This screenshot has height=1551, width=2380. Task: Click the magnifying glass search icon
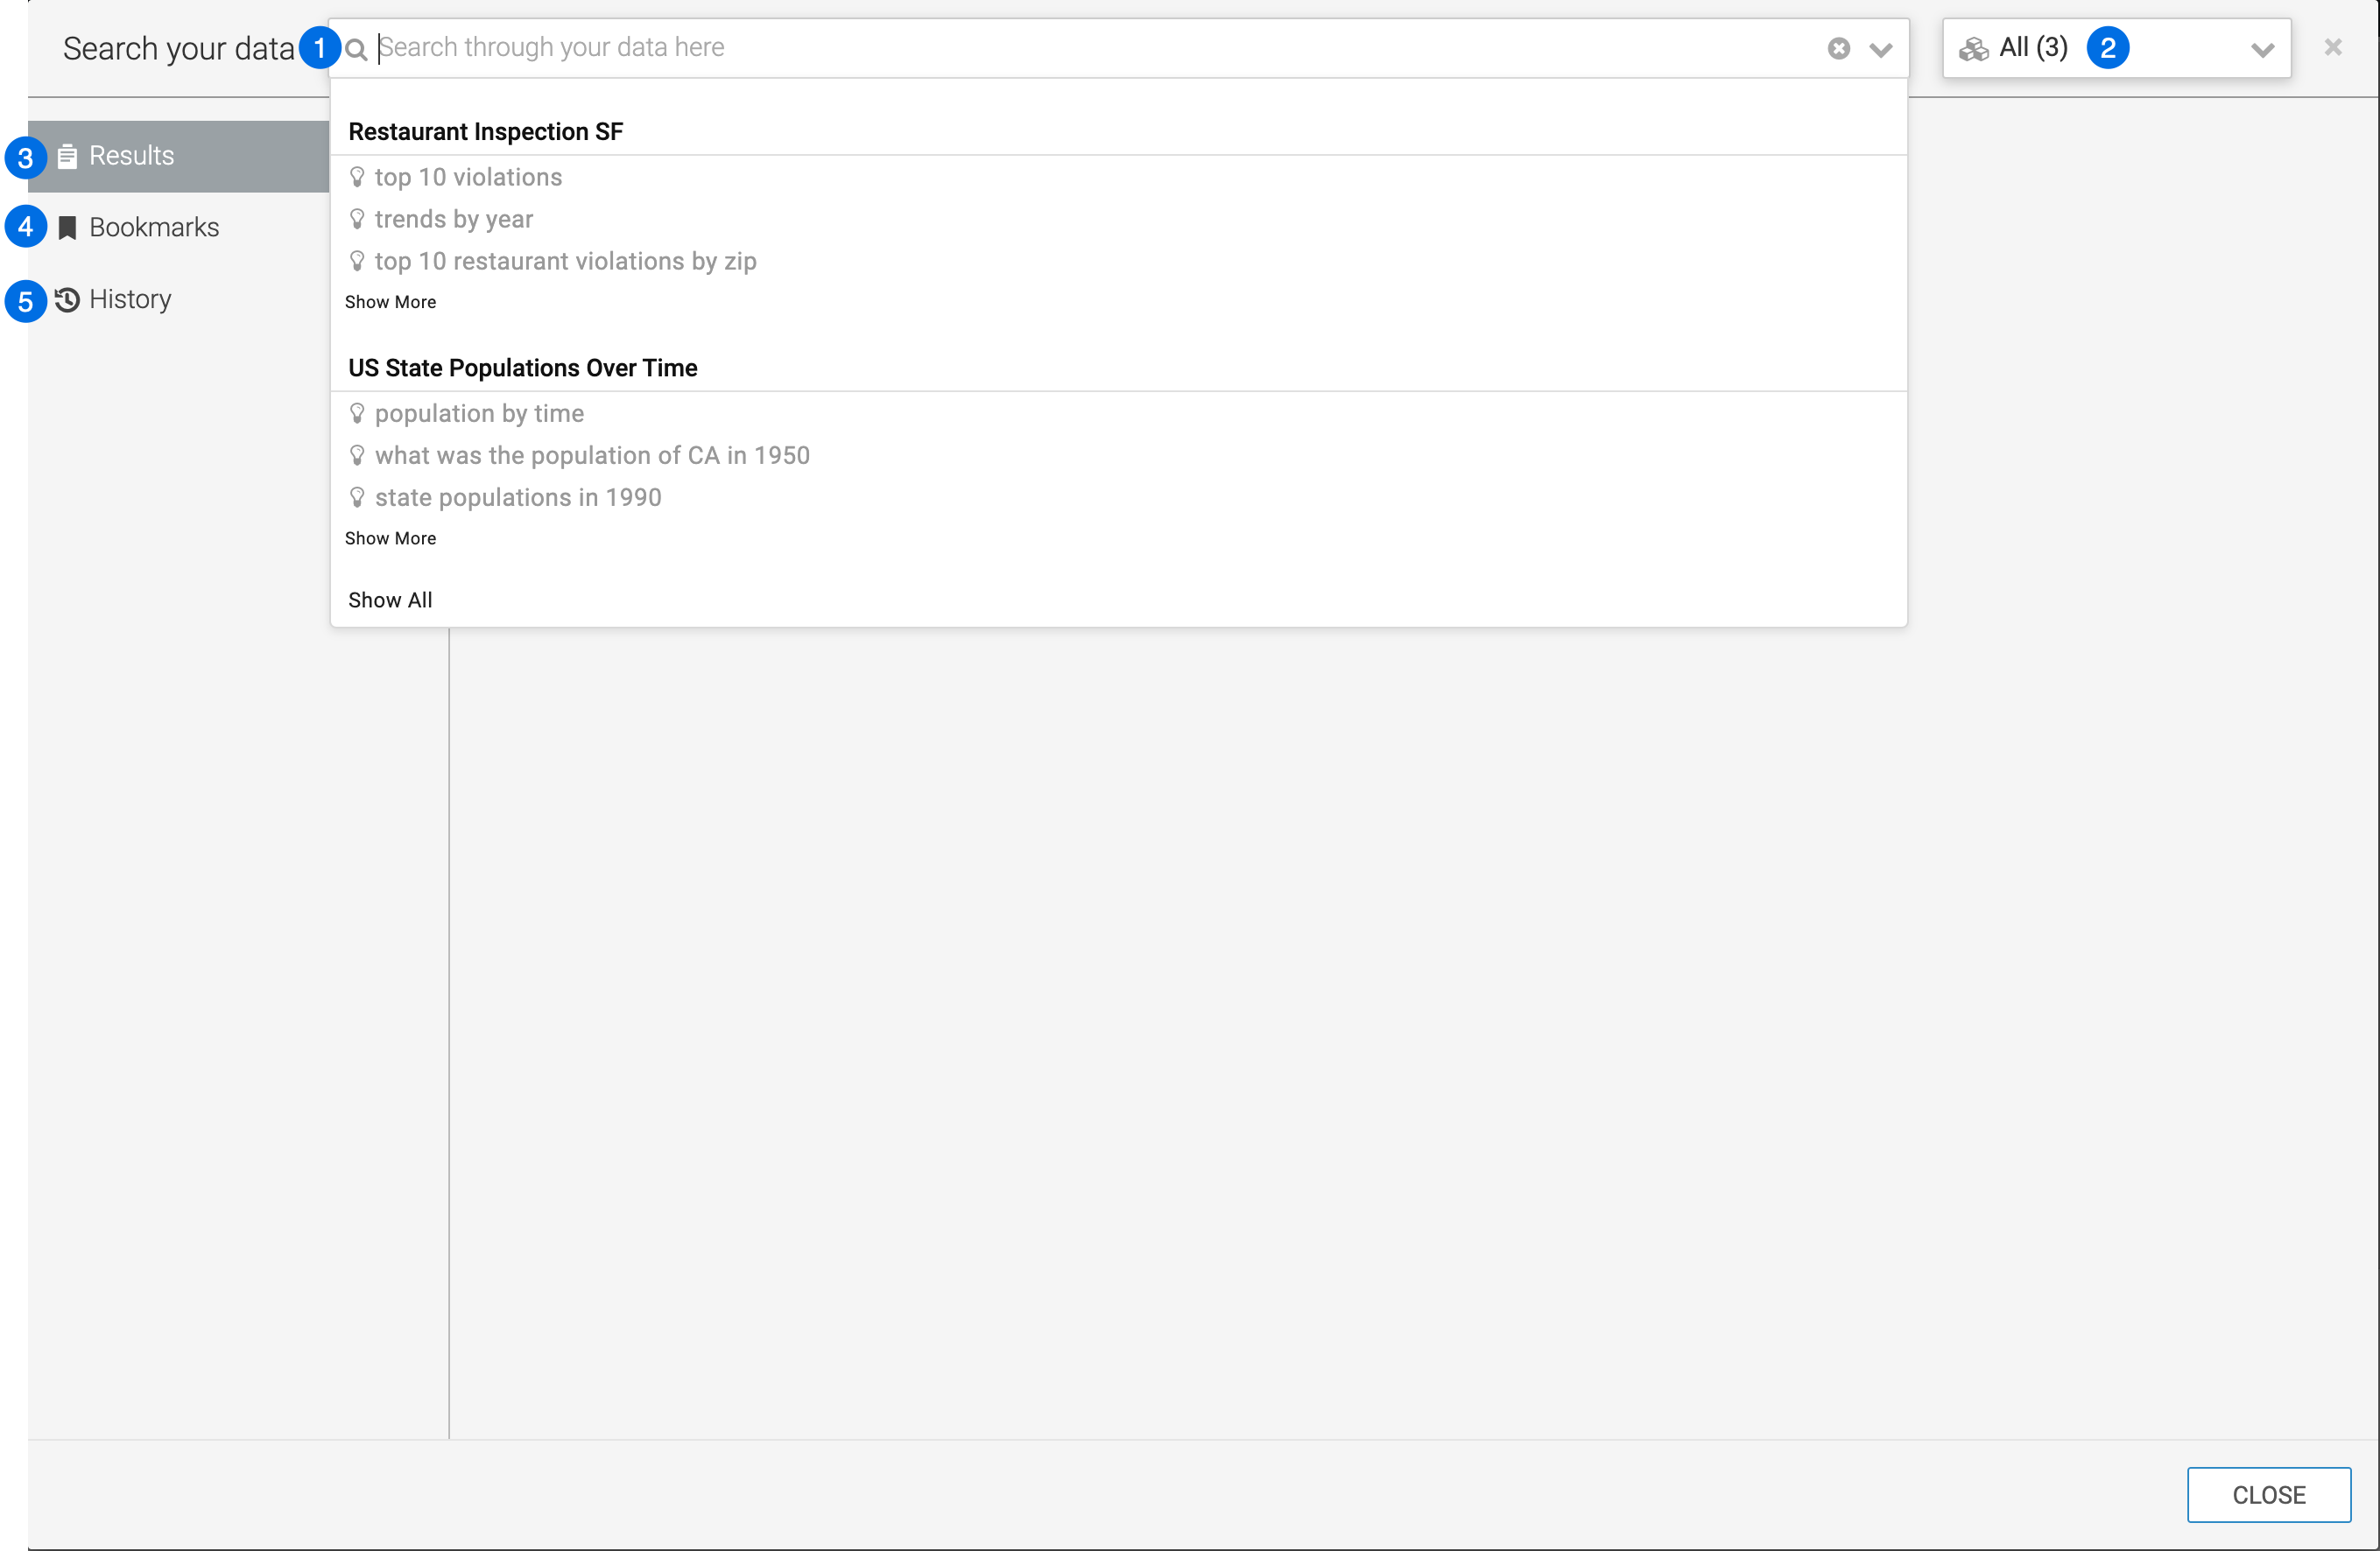tap(356, 48)
